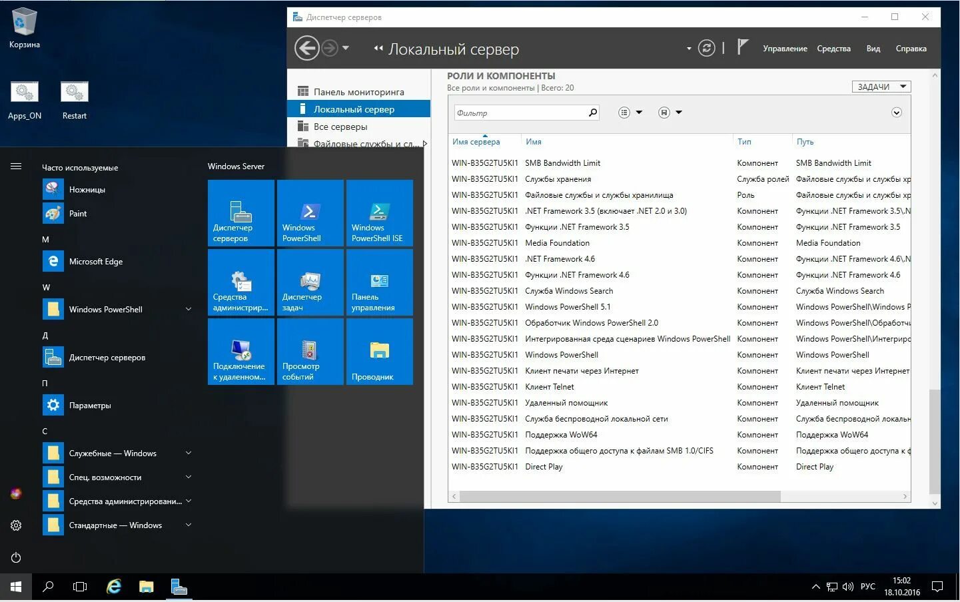Screen dimensions: 960x602
Task: Select Локальный сервер in the sidebar
Action: point(360,109)
